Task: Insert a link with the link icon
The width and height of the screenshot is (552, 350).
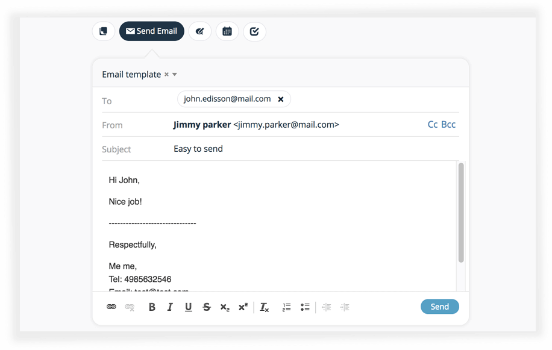Action: click(x=111, y=307)
